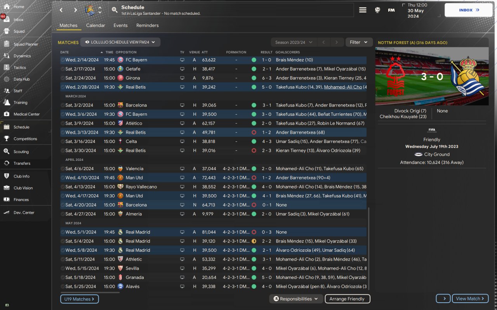Sort matches by the DATE column header
The width and height of the screenshot is (497, 310).
click(64, 52)
